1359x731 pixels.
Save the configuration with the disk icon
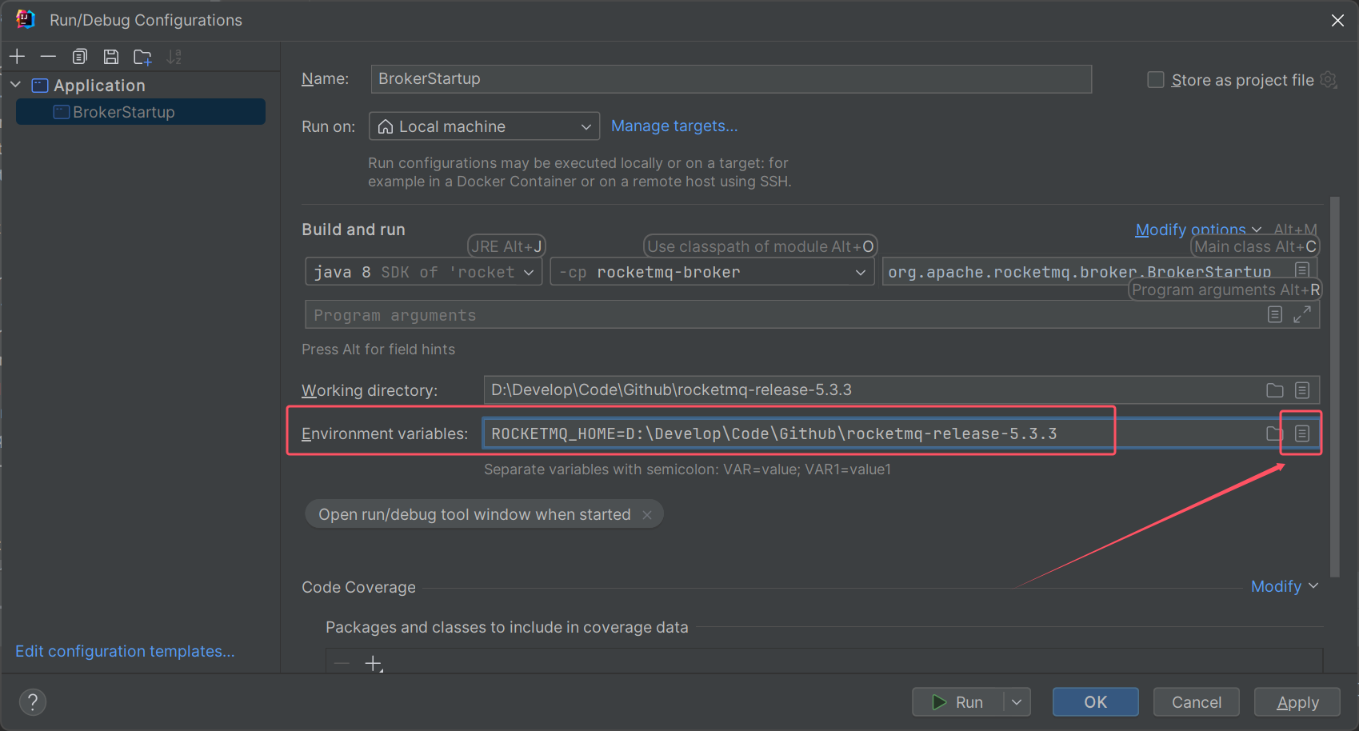111,57
